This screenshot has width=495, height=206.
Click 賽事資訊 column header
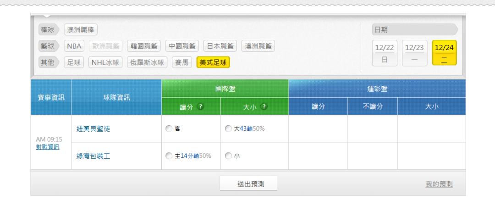(51, 97)
